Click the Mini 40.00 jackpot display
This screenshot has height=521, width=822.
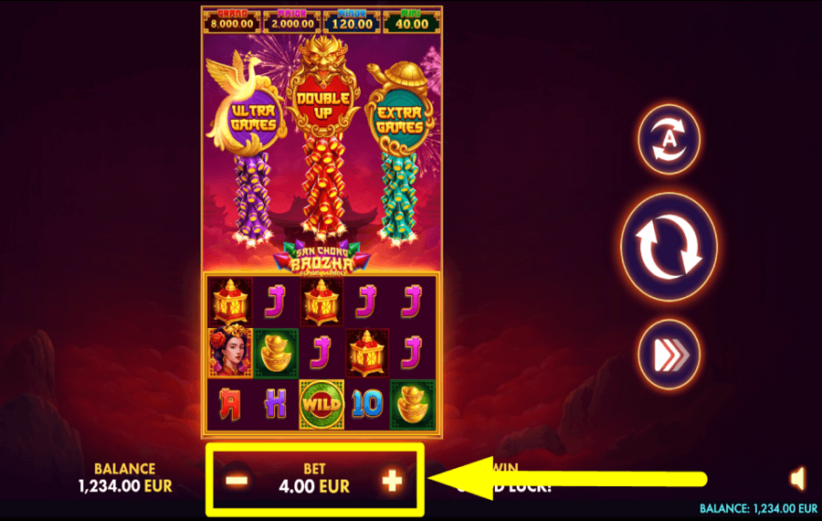pyautogui.click(x=412, y=22)
